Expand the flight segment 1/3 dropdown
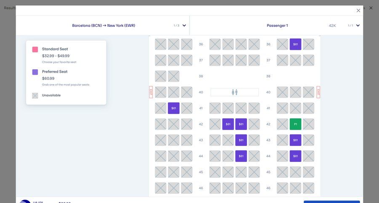 (184, 26)
